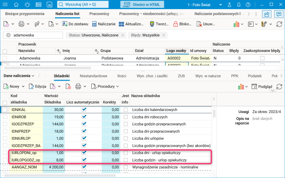This screenshot has height=178, width=285.
Task: Remove the Status: Utworzone, Naliczone filter
Action: tap(123, 35)
